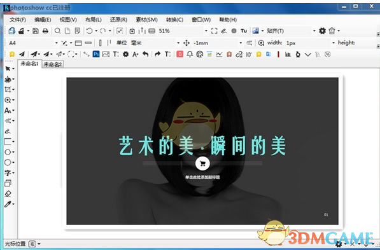Screen dimensions: 380x250
Task: Expand the dropdown arrow beside the image icon
Action: pyautogui.click(x=262, y=31)
